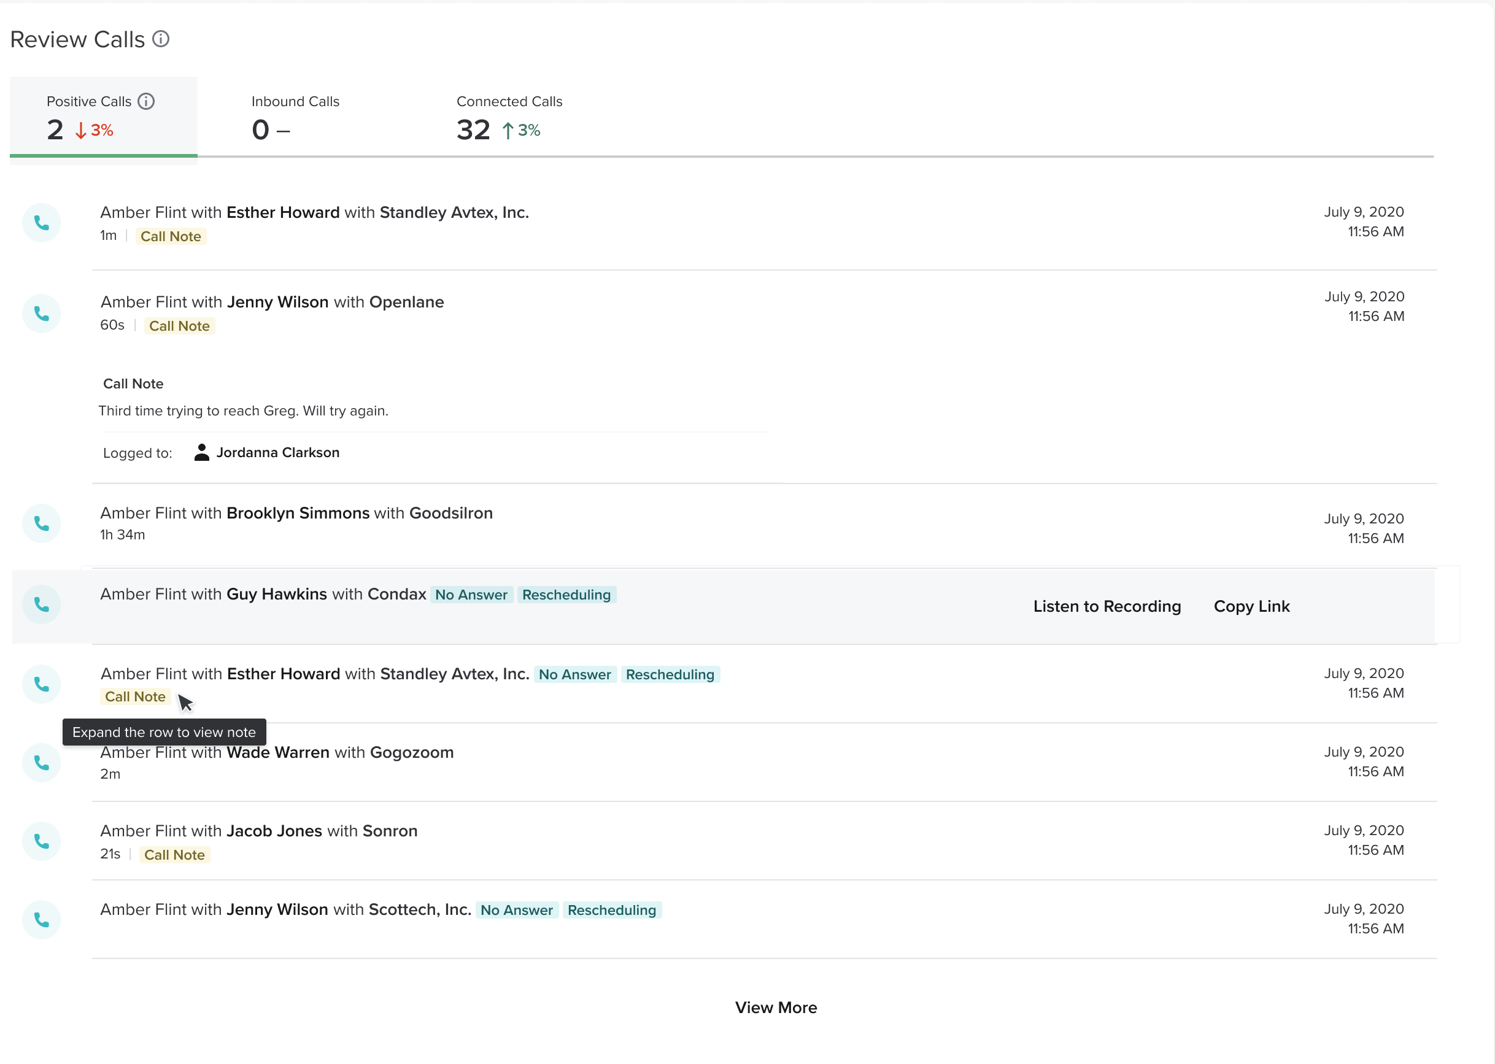
Task: Click Copy Link on Guy Hawkins row
Action: (x=1251, y=607)
